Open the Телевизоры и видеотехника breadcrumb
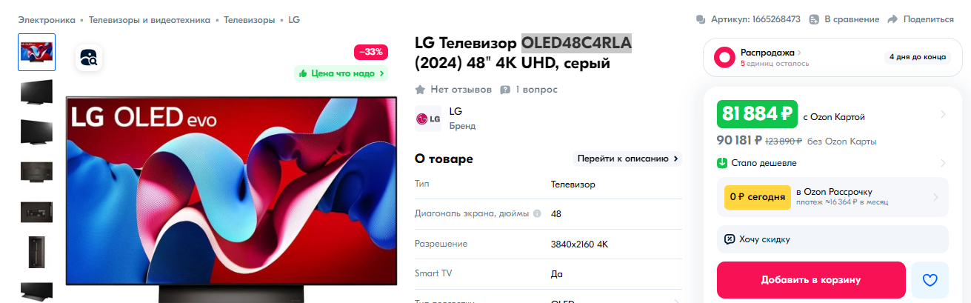The height and width of the screenshot is (303, 971). (x=150, y=20)
